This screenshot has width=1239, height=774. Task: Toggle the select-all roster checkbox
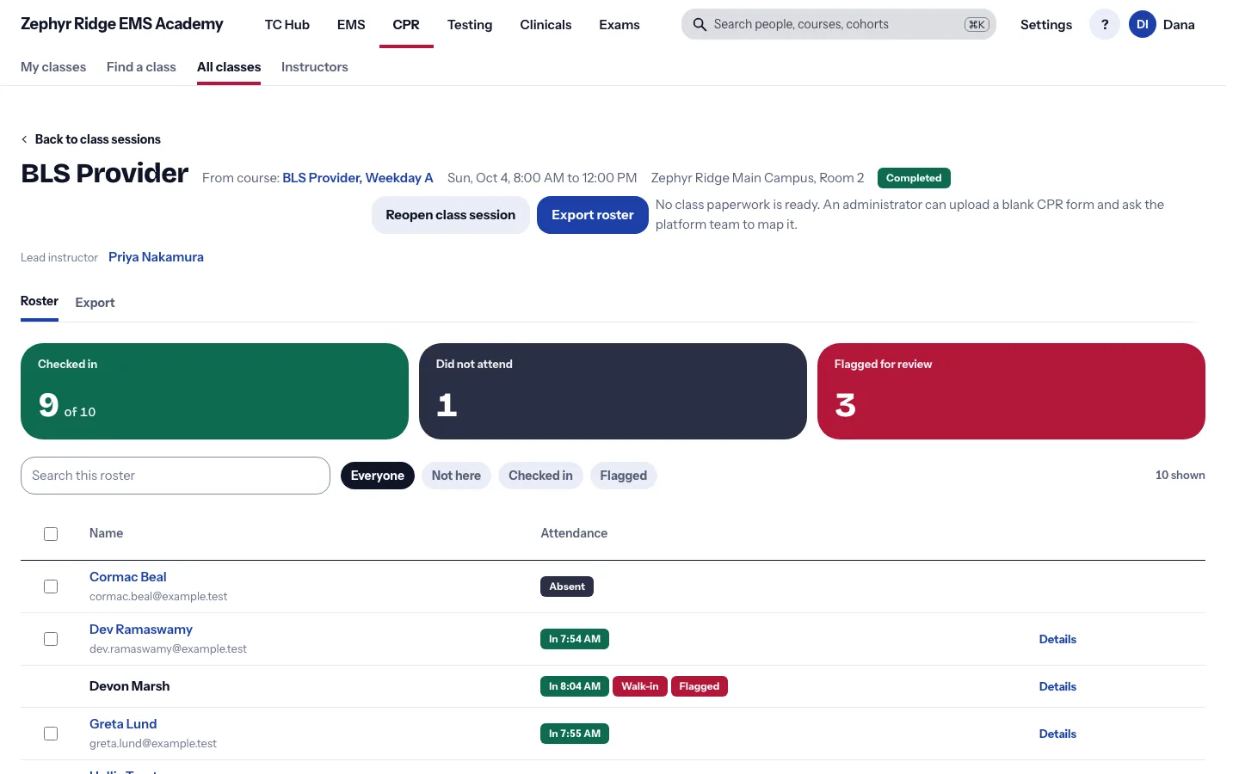coord(51,534)
